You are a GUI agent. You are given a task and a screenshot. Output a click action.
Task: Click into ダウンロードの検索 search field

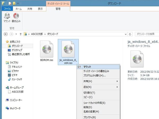(x=147, y=34)
